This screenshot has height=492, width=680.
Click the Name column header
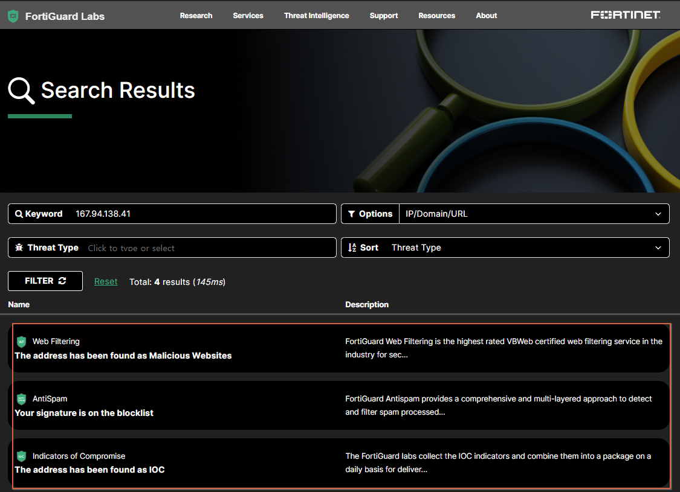19,304
